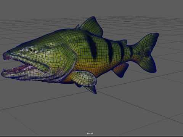Click the persp camera label
Screen dimensions: 183x137
point(90,133)
